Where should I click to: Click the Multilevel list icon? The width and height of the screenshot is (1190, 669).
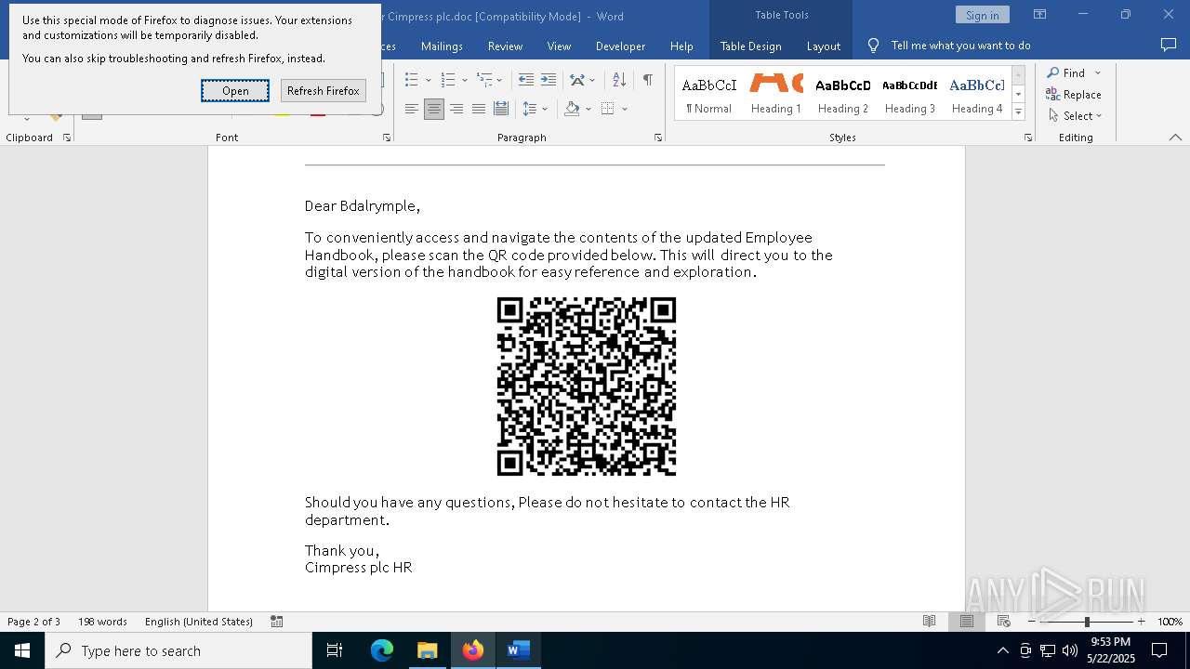tap(484, 80)
